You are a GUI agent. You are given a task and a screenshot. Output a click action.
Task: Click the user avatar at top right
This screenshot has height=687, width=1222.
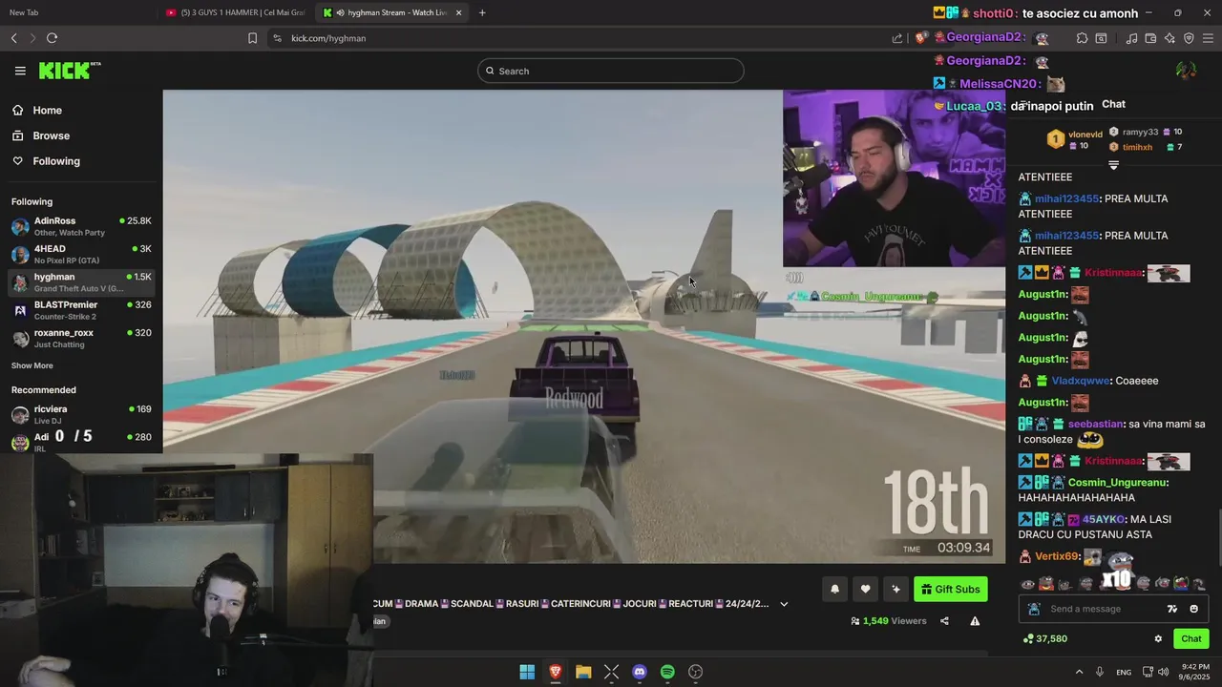coord(1186,71)
